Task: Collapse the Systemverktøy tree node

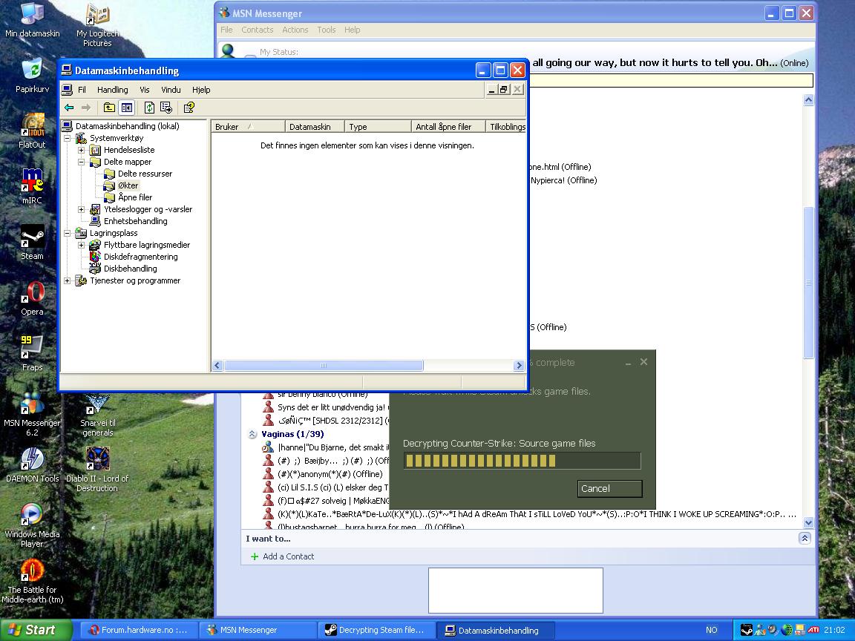Action: 68,138
